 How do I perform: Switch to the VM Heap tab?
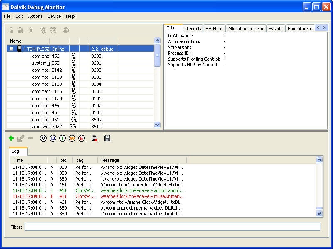(x=214, y=29)
